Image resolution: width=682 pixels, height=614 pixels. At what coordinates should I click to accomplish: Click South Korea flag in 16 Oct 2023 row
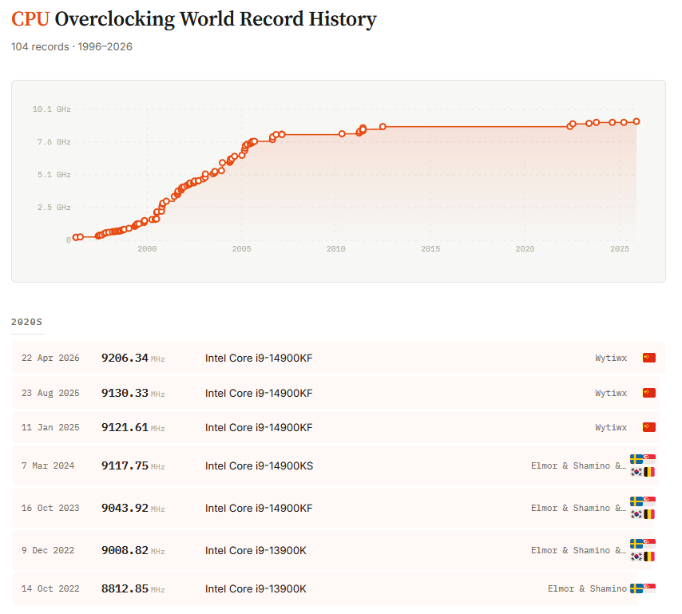pos(636,514)
